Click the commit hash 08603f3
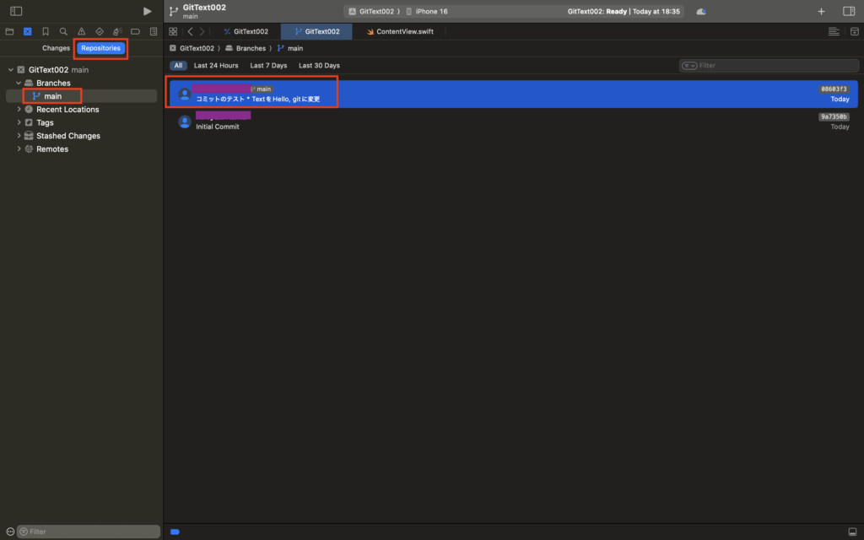 [x=834, y=89]
